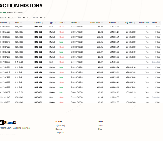Open order number 591311743

click(5, 97)
